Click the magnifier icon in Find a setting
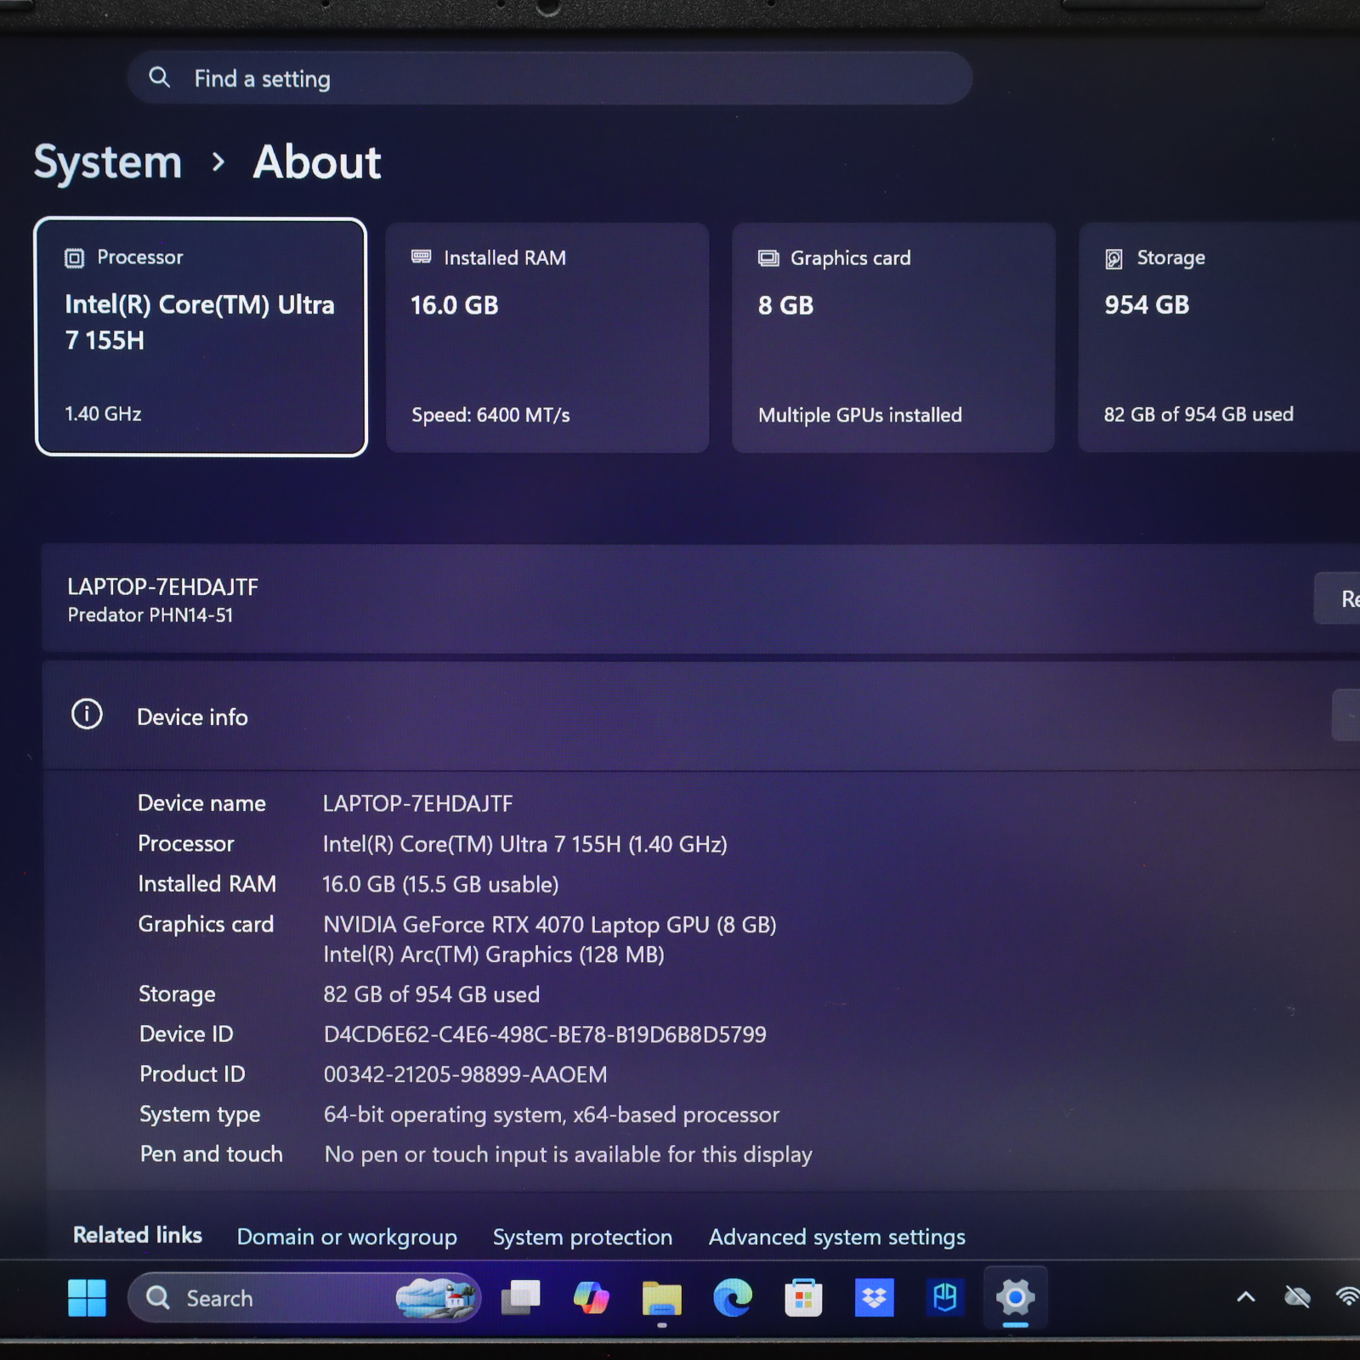Image resolution: width=1360 pixels, height=1360 pixels. 159,77
